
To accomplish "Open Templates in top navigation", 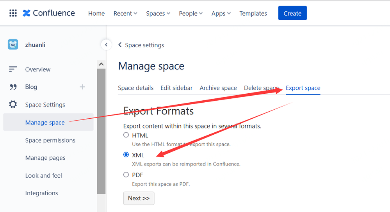I will click(253, 13).
